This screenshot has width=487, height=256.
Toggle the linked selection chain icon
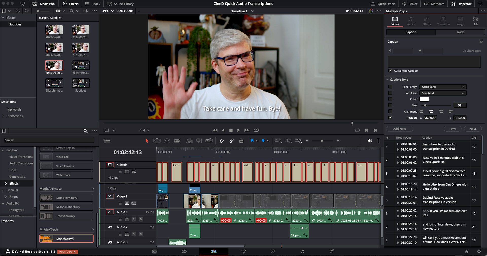click(x=231, y=141)
